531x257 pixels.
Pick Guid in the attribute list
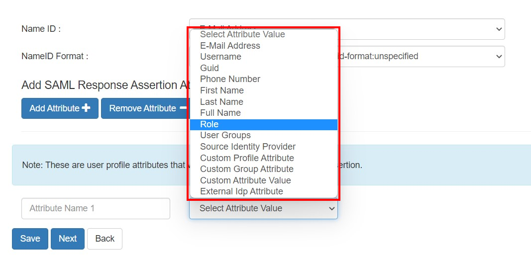(x=263, y=68)
